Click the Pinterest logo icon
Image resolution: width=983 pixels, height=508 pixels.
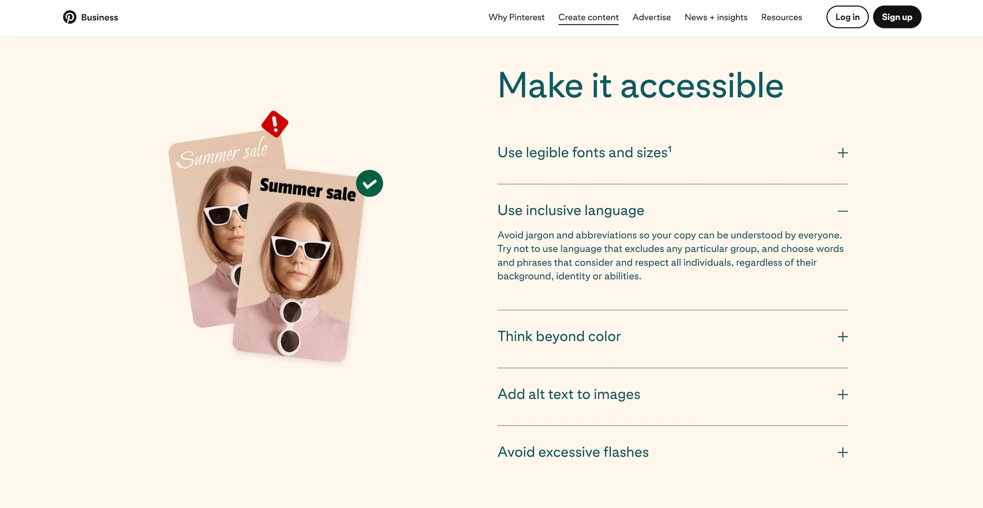coord(70,17)
